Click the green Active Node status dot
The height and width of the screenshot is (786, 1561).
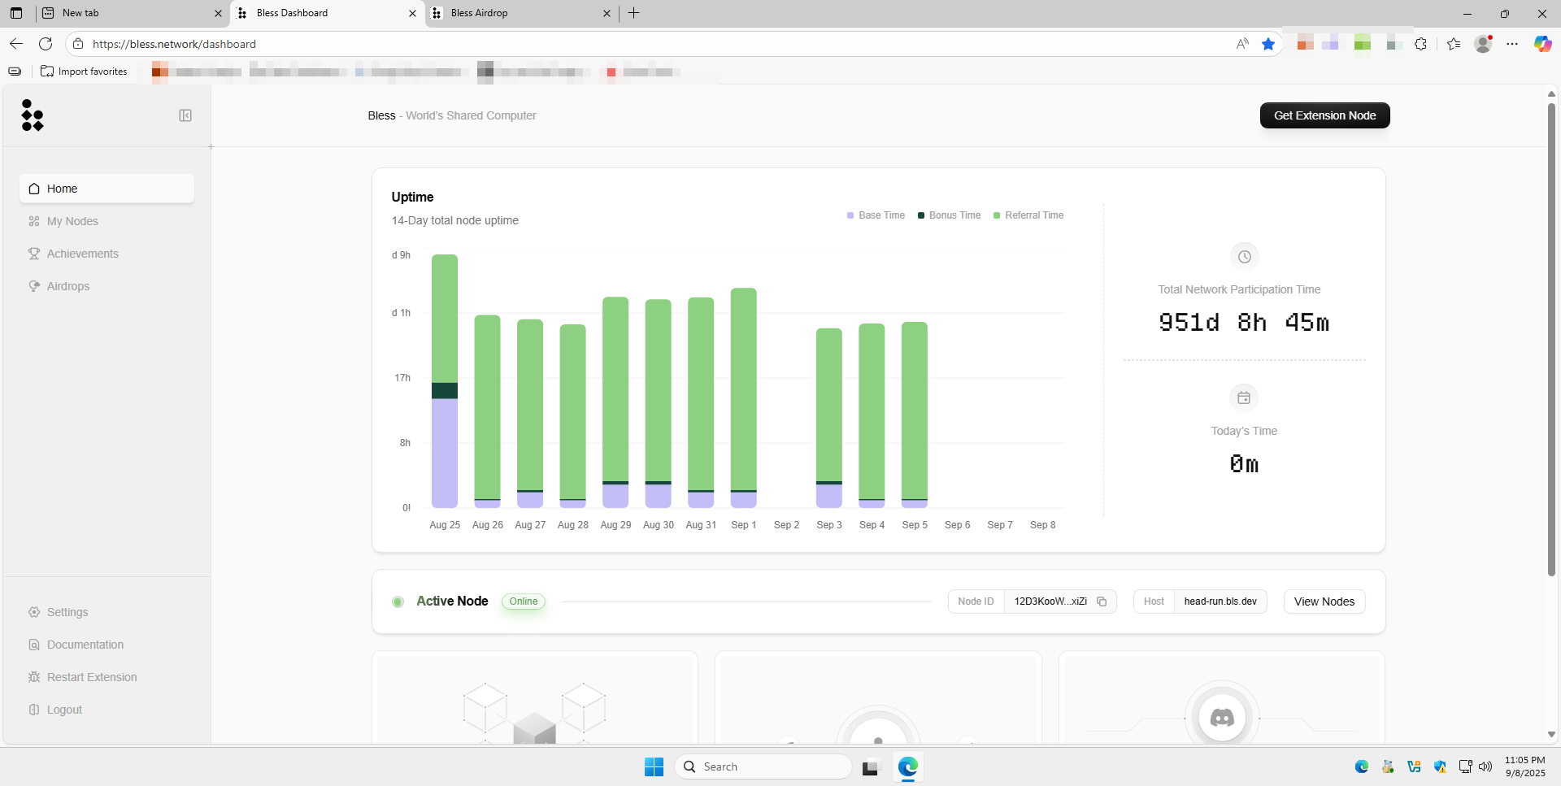(398, 601)
